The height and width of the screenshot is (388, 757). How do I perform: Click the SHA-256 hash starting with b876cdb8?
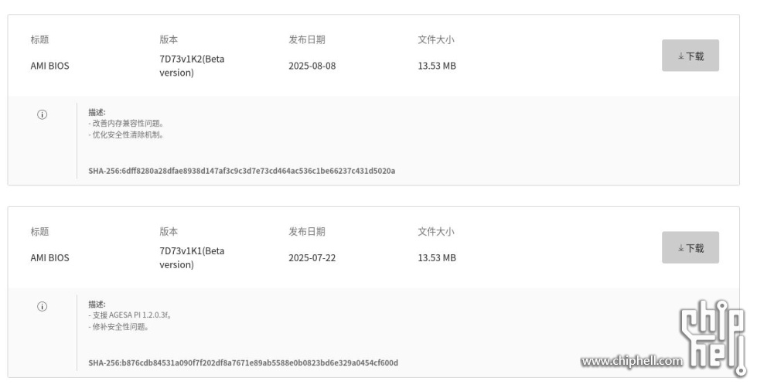click(243, 362)
